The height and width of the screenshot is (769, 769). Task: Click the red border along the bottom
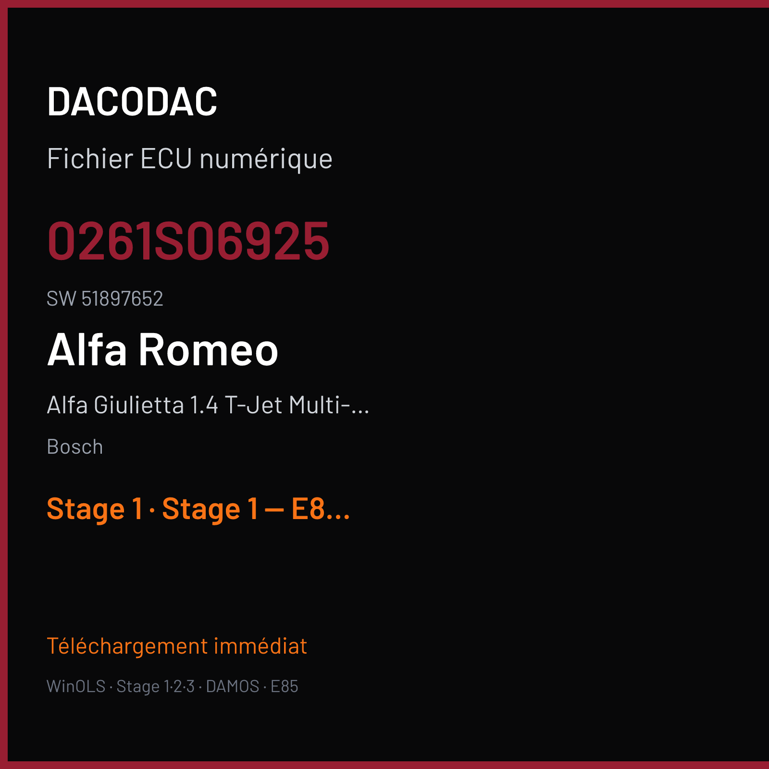click(384, 765)
